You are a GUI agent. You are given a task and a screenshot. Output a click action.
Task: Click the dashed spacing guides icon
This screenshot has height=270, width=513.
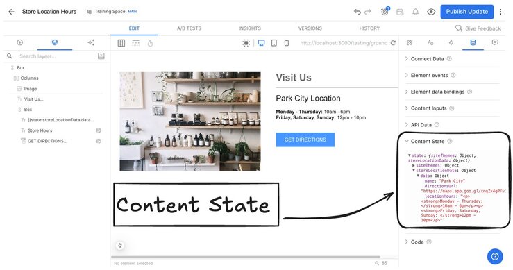coord(136,43)
